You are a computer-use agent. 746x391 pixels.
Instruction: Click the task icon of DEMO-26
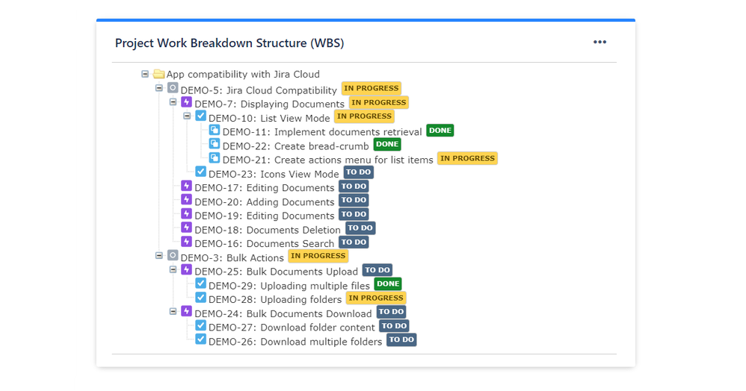click(x=201, y=340)
